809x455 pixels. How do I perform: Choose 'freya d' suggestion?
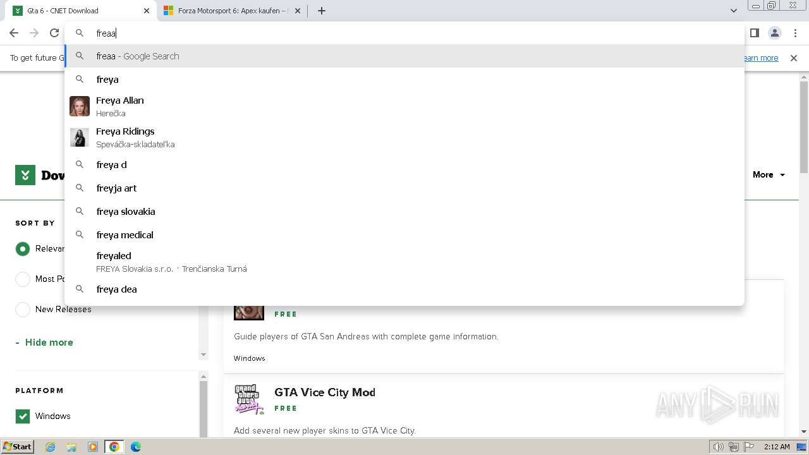point(404,164)
